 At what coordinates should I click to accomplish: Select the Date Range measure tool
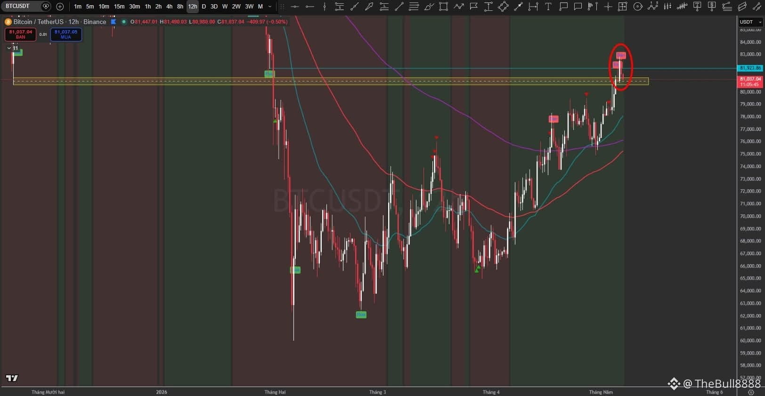pyautogui.click(x=533, y=7)
